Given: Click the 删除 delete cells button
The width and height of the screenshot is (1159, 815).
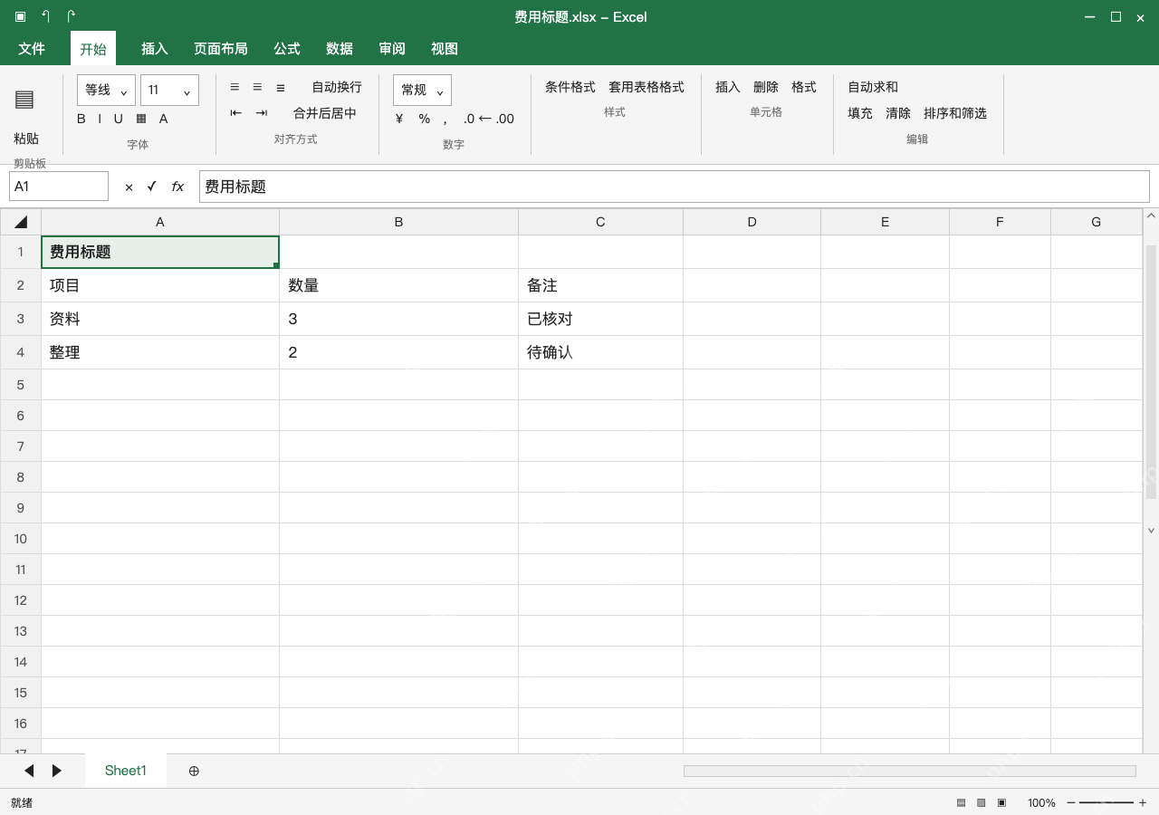Looking at the screenshot, I should pyautogui.click(x=766, y=87).
